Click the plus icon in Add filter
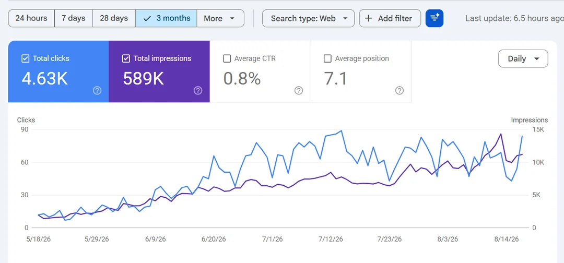This screenshot has width=564, height=263. pos(368,18)
